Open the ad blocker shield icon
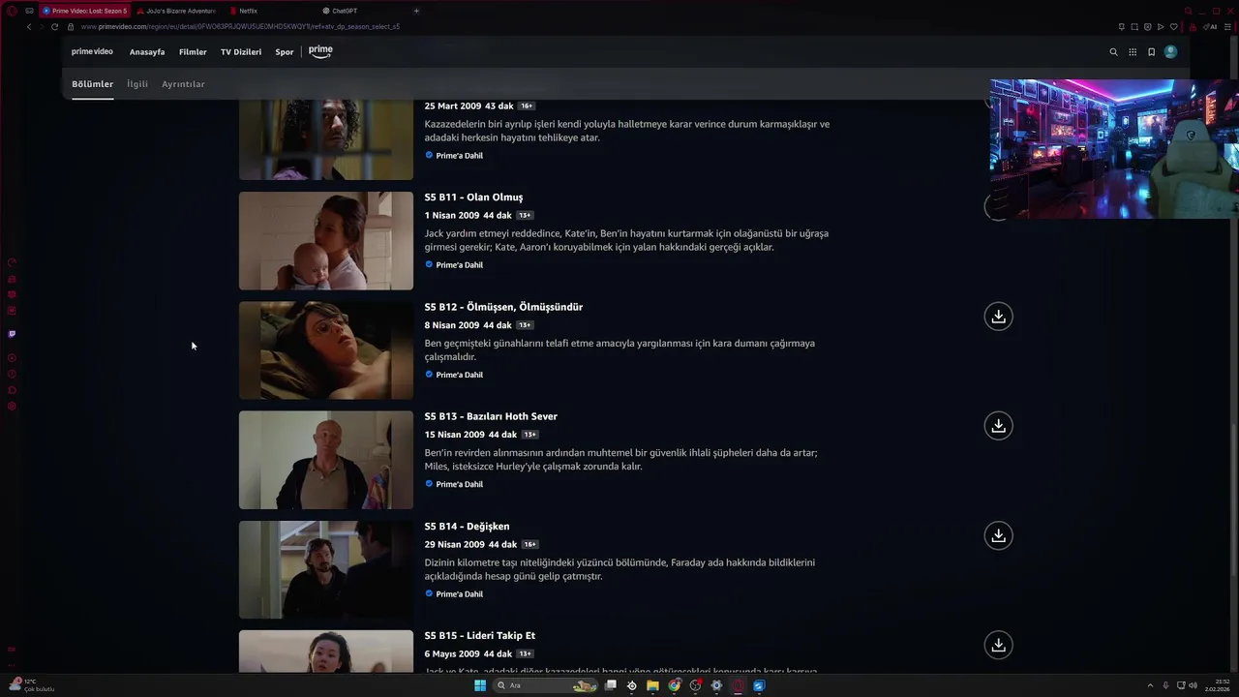The image size is (1239, 697). [x=1148, y=27]
